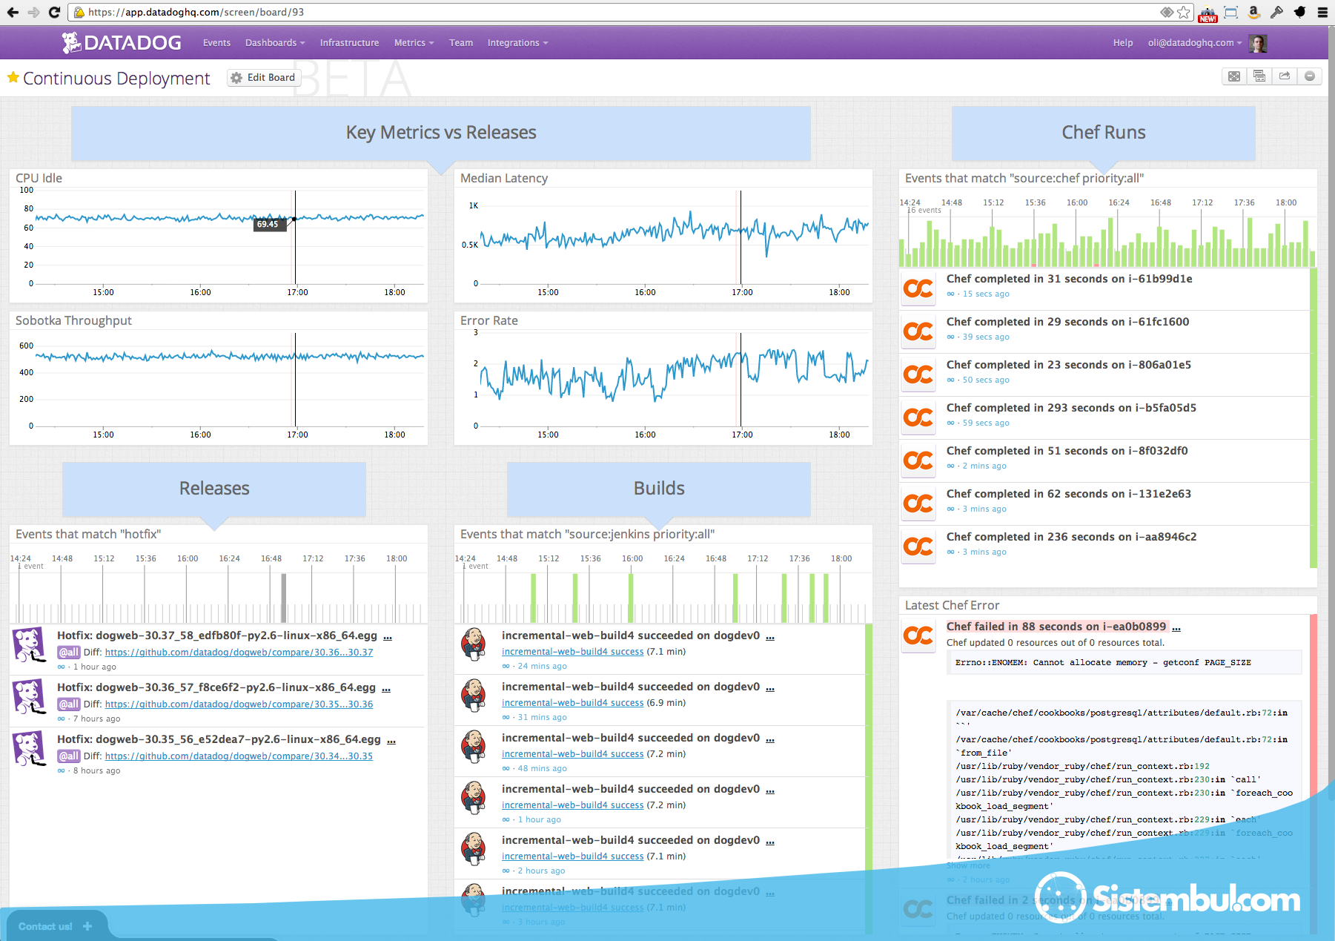Image resolution: width=1335 pixels, height=941 pixels.
Task: Click the @all tag on the dogweb-30.36_57 hotfix
Action: point(69,704)
